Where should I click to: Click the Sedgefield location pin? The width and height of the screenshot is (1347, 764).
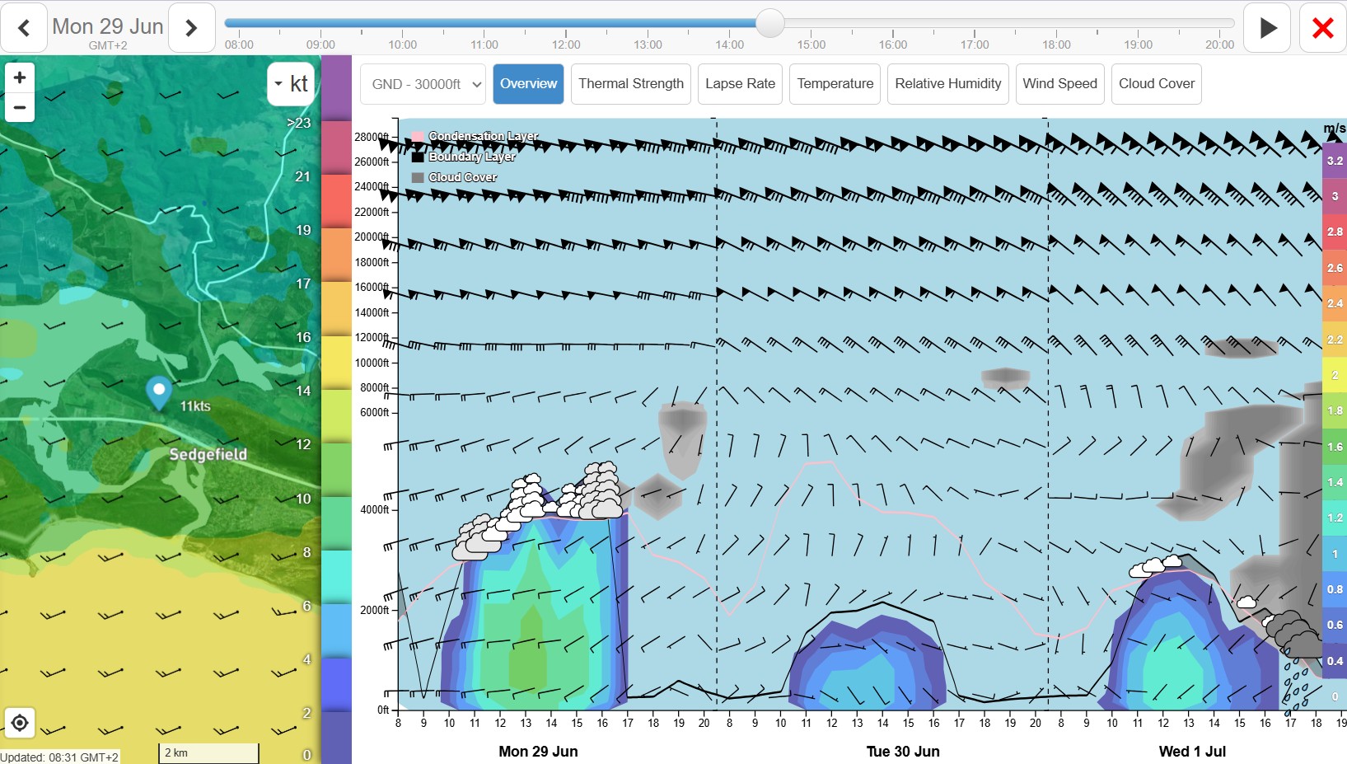158,392
